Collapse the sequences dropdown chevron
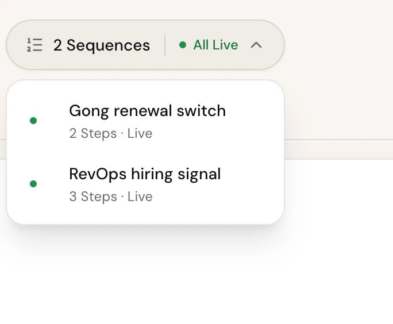Viewport: 393px width, 324px height. click(x=256, y=45)
